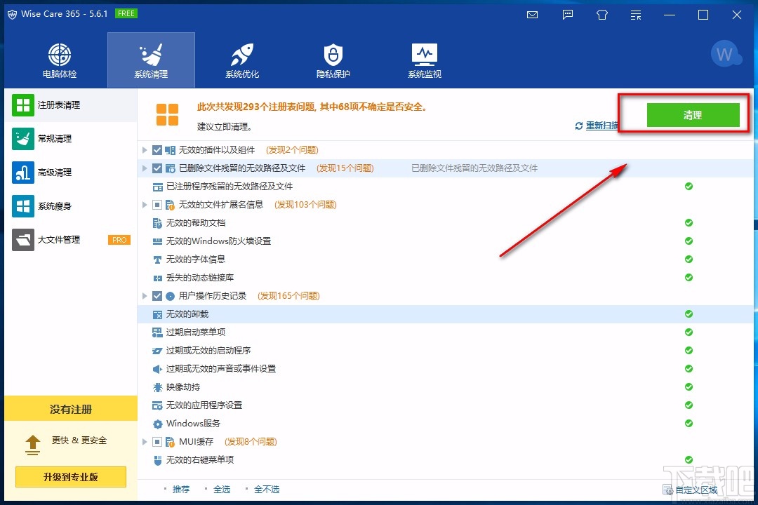Click the 全不选 link
Screen dimensions: 758x505
(267, 490)
